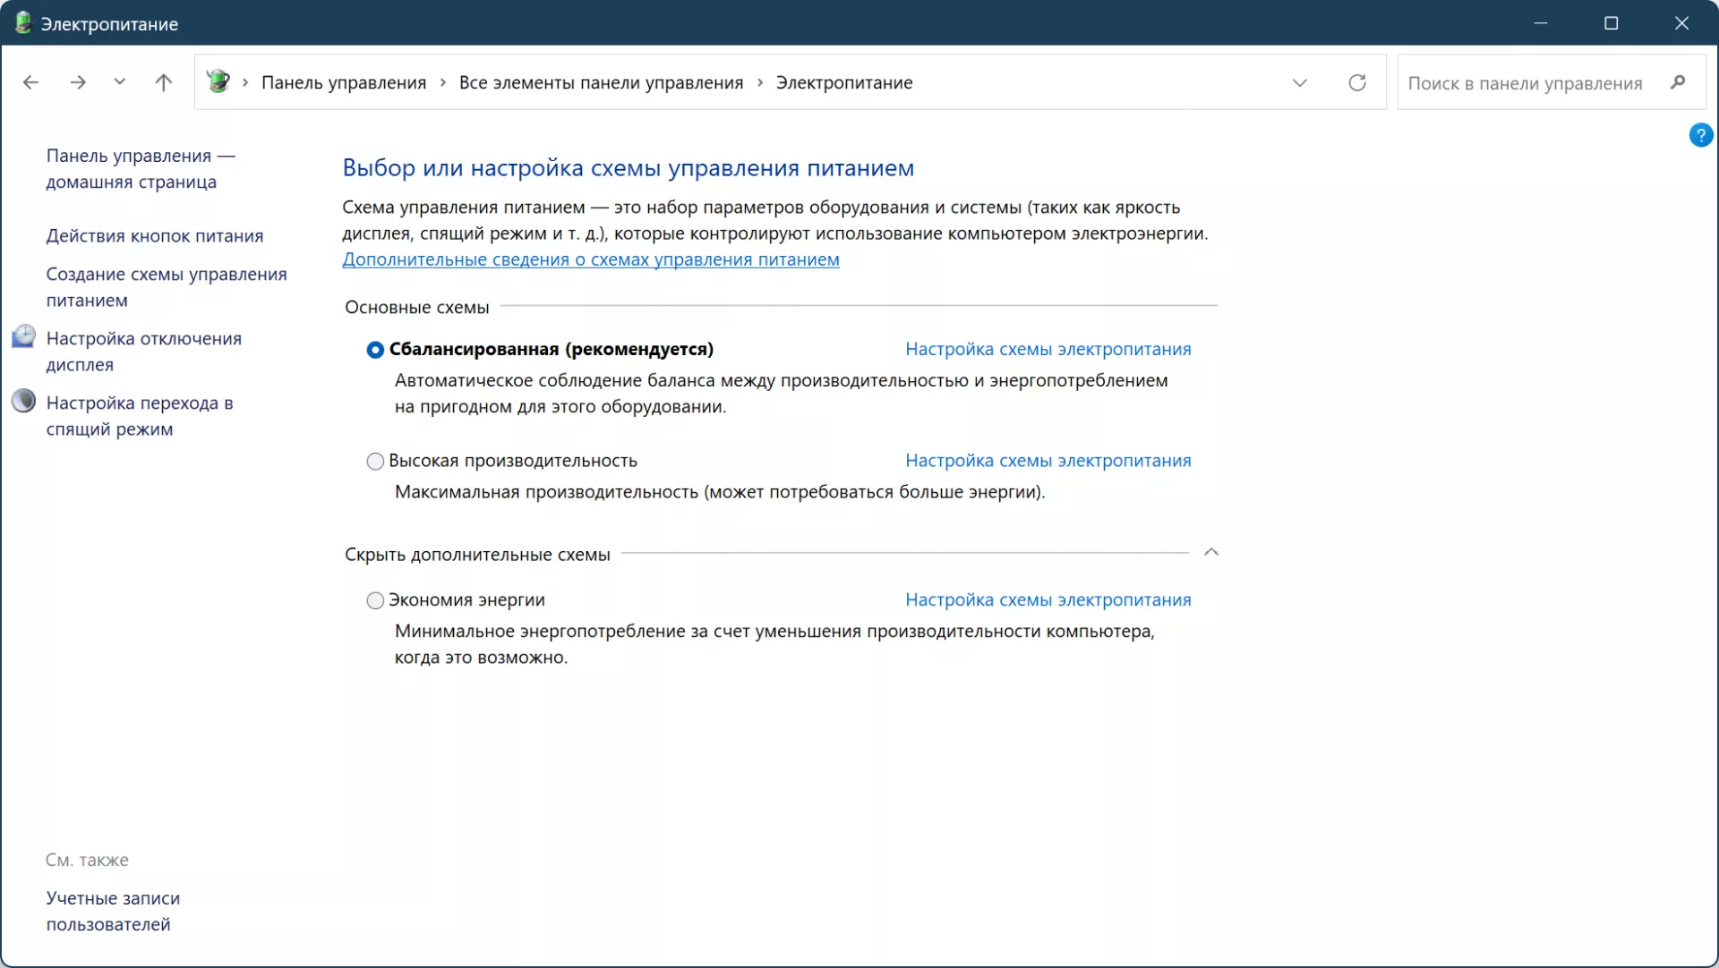The height and width of the screenshot is (968, 1719).
Task: Click the back navigation arrow
Action: [x=30, y=82]
